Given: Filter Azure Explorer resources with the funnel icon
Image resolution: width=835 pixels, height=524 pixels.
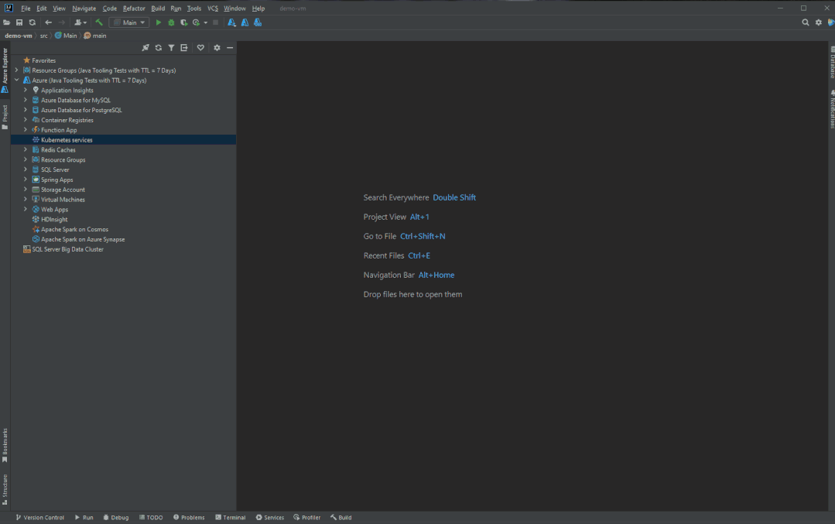Looking at the screenshot, I should coord(171,47).
